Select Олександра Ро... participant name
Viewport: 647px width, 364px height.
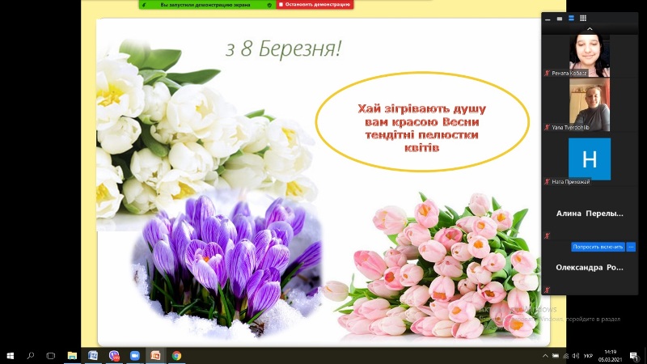[x=590, y=268]
